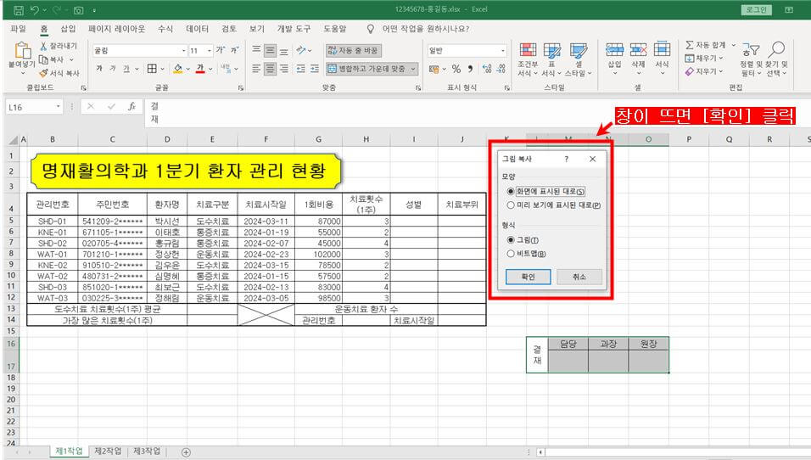Click cell containing 박시연
This screenshot has width=811, height=460.
[x=167, y=221]
